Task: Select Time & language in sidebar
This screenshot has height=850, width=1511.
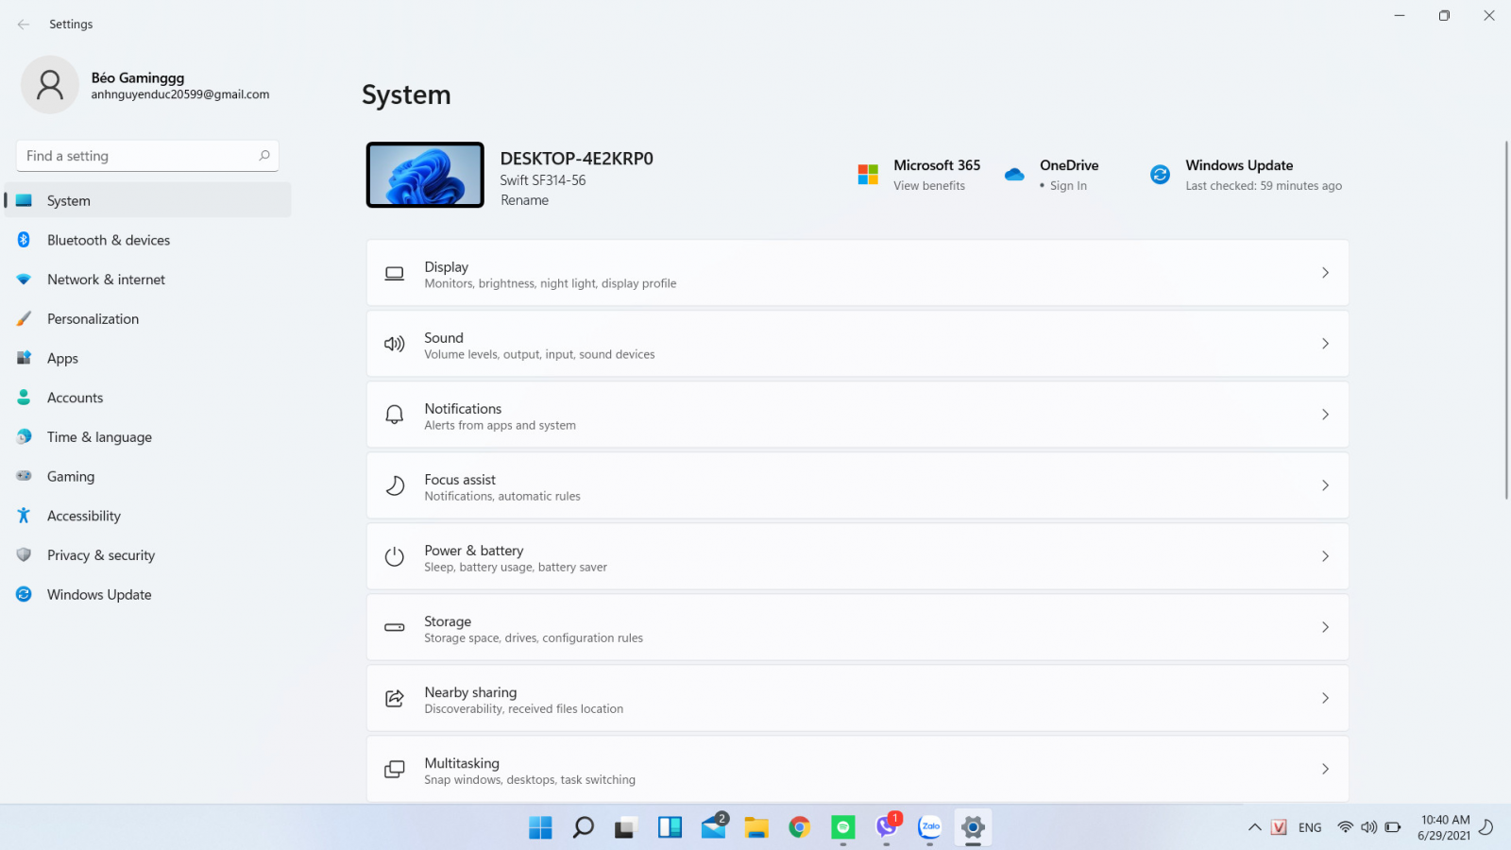Action: click(x=99, y=437)
